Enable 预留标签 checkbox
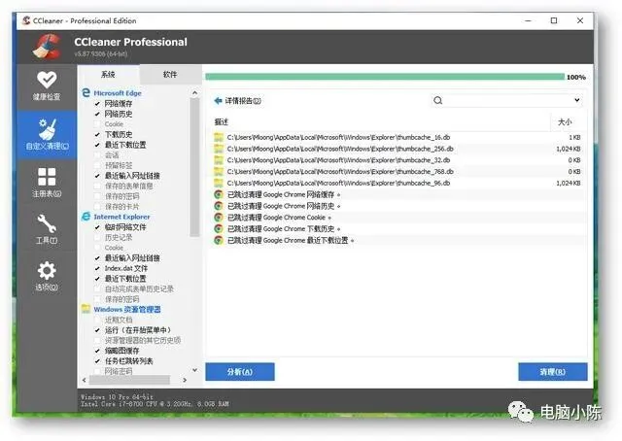622x441 pixels. click(x=97, y=165)
